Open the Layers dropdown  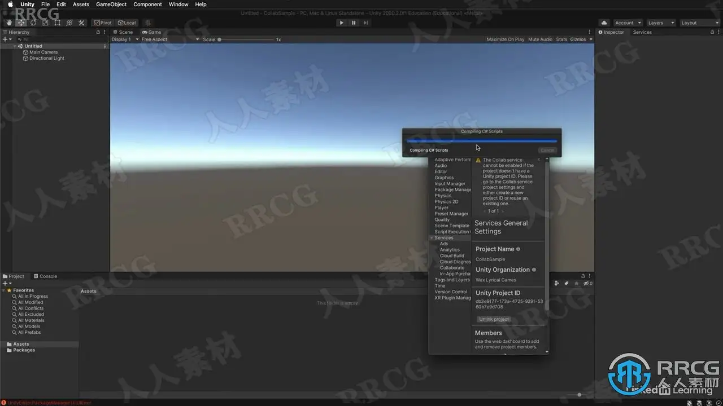[x=660, y=23]
